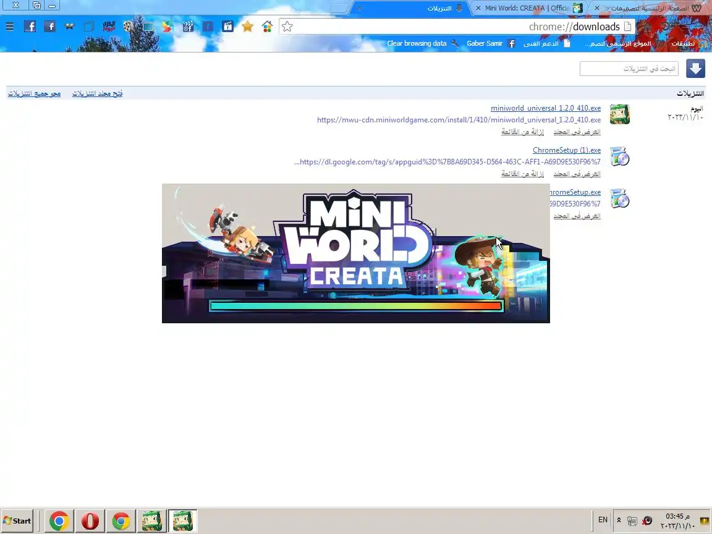The width and height of the screenshot is (712, 534).
Task: Switch to the Mini World: CREATA tab
Action: click(529, 8)
